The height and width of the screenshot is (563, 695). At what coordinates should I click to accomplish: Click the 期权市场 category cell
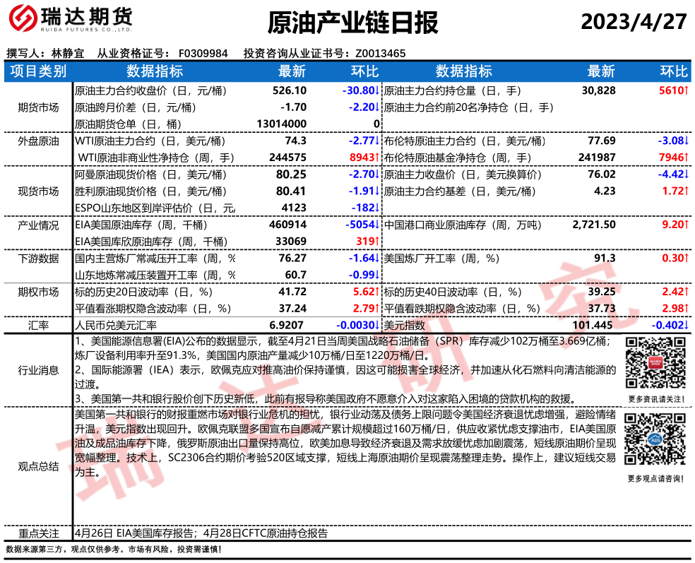[x=38, y=291]
